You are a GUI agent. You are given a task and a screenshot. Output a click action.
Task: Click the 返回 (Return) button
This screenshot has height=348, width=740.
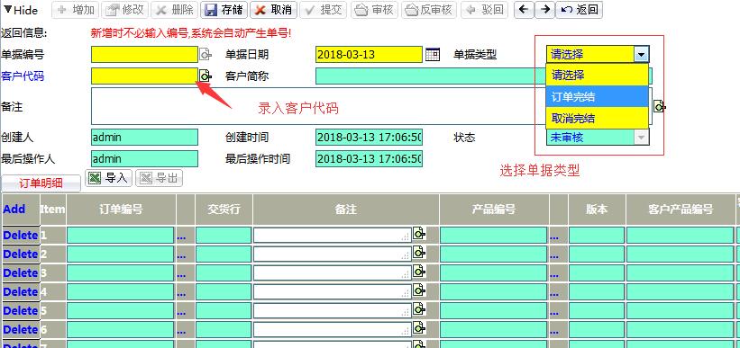tap(579, 10)
